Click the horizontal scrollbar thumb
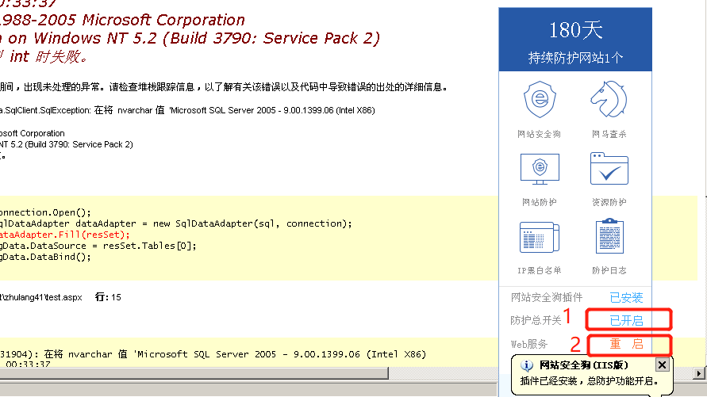The height and width of the screenshot is (397, 707). point(194,373)
